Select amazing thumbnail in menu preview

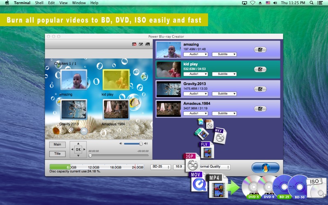(x=74, y=80)
